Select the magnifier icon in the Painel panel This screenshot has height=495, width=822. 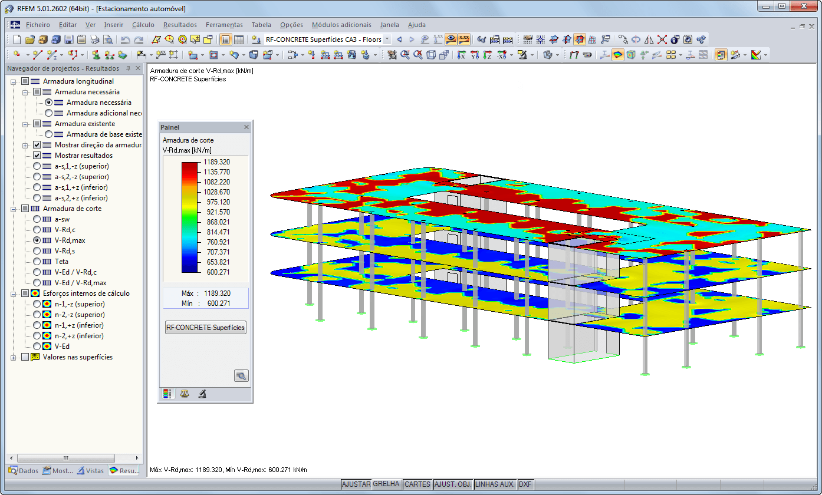coord(241,375)
